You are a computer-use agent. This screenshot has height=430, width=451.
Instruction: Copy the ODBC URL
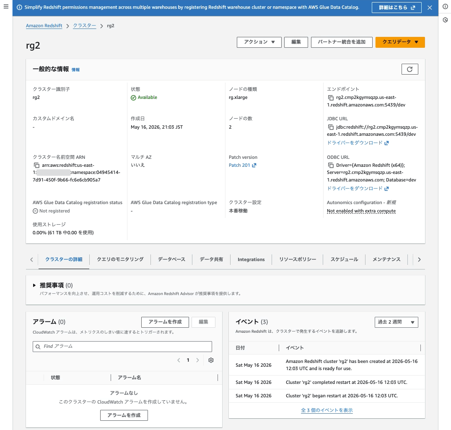[x=331, y=166]
